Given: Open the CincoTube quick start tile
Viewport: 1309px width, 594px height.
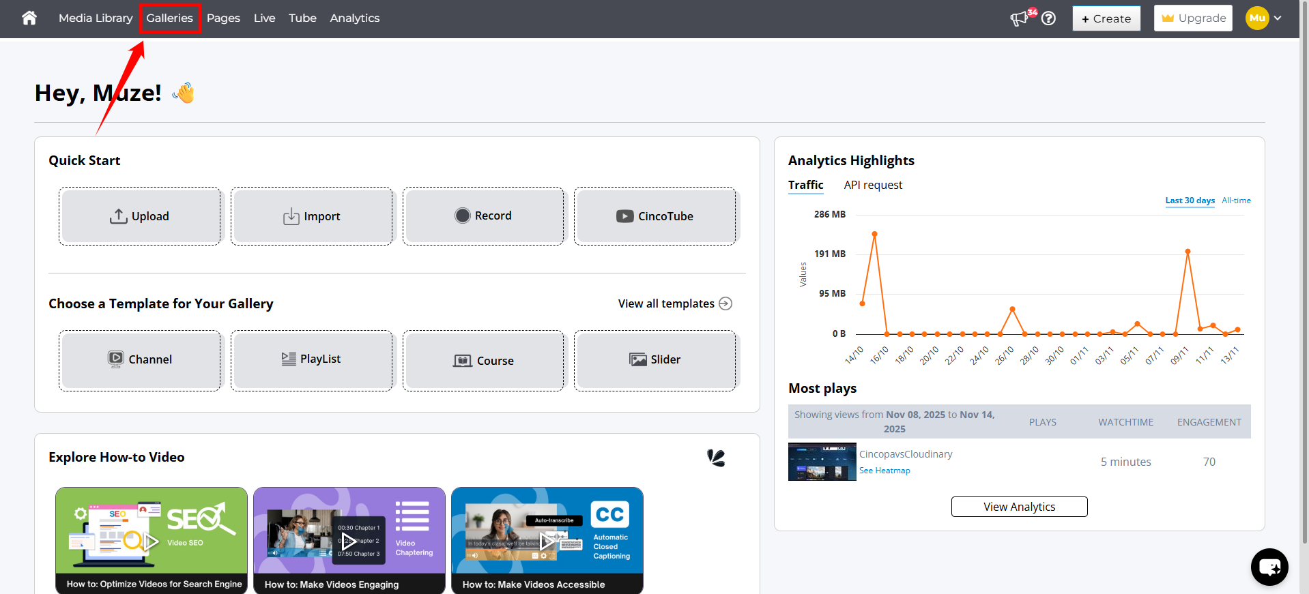Looking at the screenshot, I should pos(655,216).
